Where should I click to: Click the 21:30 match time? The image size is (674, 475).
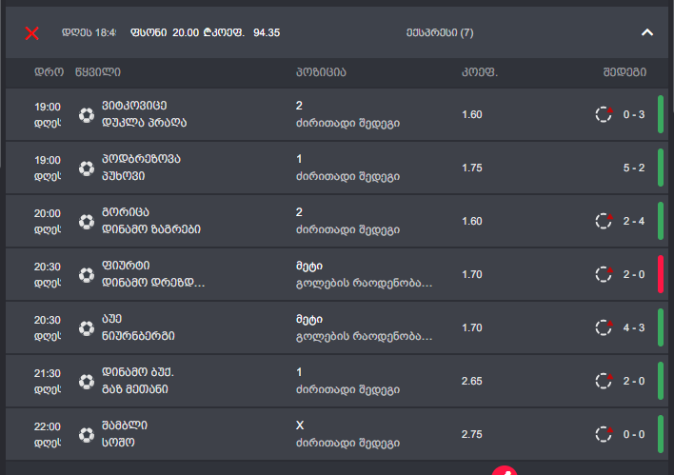pyautogui.click(x=48, y=373)
